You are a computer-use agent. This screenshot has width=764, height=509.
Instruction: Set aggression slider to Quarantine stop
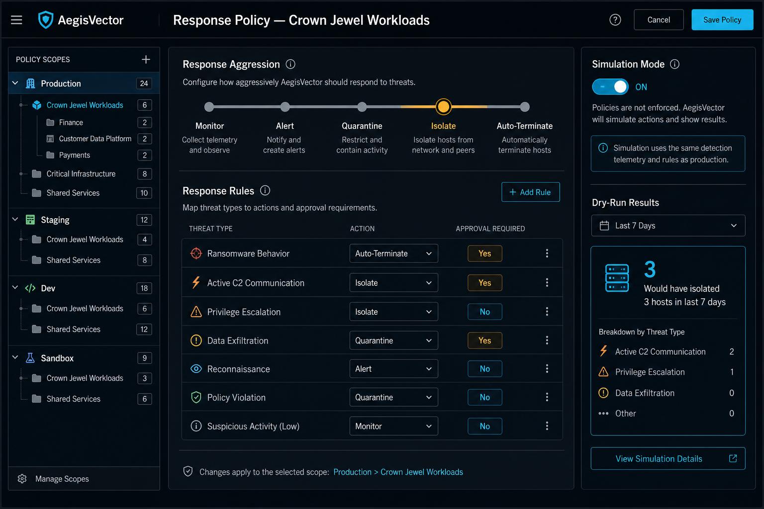point(362,107)
